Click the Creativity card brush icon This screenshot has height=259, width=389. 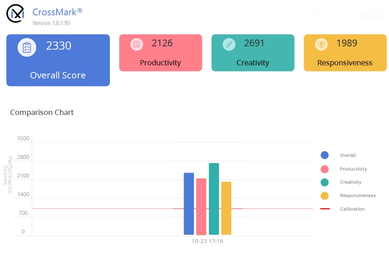229,45
